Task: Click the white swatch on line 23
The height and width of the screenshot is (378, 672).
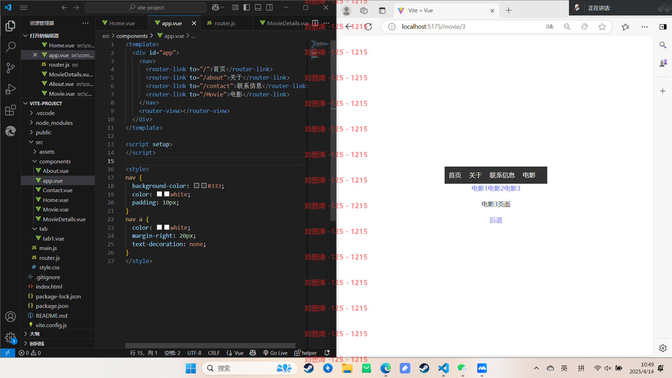Action: click(x=167, y=228)
